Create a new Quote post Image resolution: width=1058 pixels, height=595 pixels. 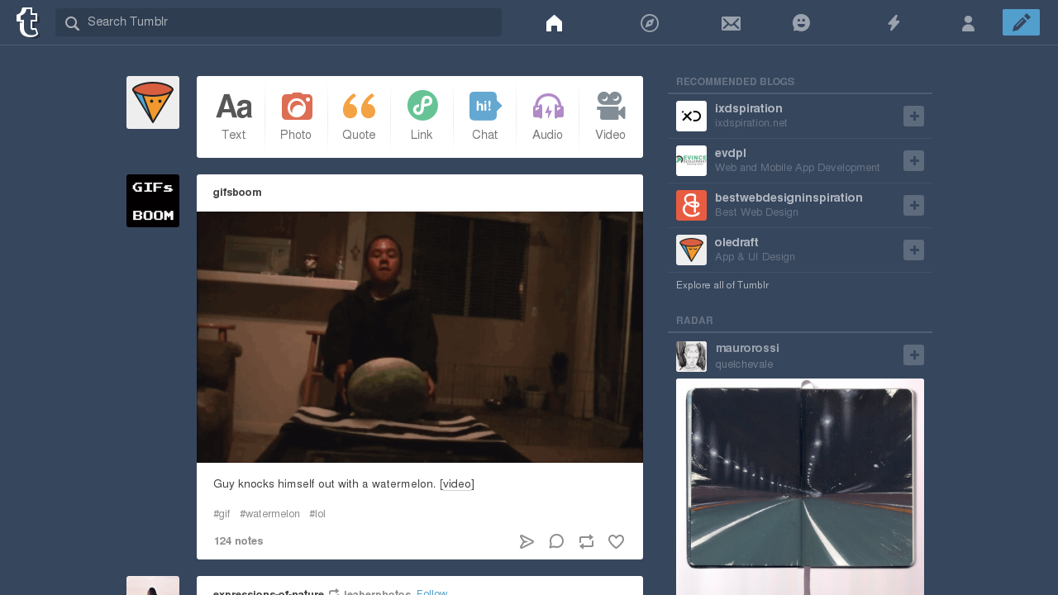click(359, 117)
